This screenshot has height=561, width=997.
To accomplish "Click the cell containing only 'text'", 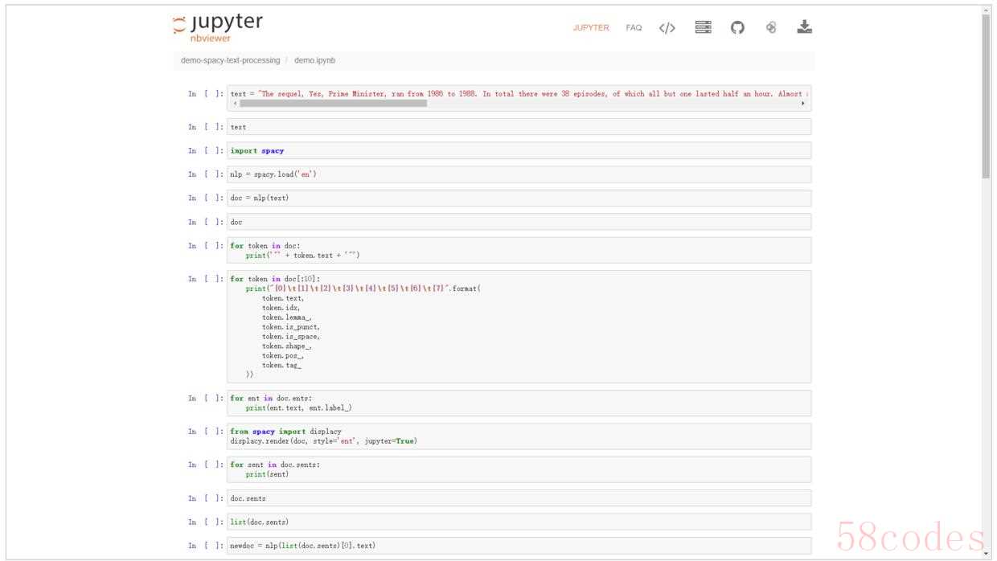I will pos(519,127).
